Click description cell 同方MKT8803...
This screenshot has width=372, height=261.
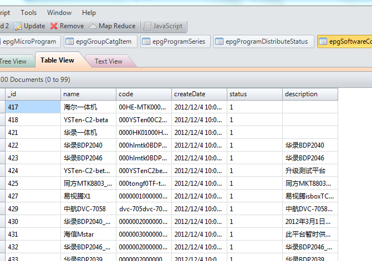pyautogui.click(x=310, y=184)
